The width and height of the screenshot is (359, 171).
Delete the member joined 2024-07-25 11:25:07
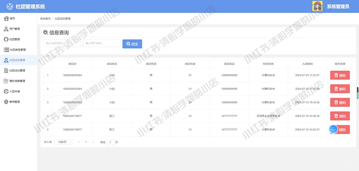(340, 75)
